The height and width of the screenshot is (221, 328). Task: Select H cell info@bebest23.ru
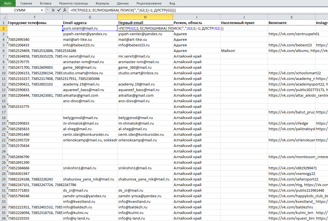(x=145, y=45)
